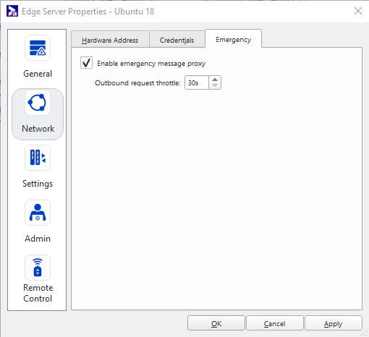The image size is (369, 337).
Task: Toggle the emergency message proxy checkbox
Action: pyautogui.click(x=86, y=63)
